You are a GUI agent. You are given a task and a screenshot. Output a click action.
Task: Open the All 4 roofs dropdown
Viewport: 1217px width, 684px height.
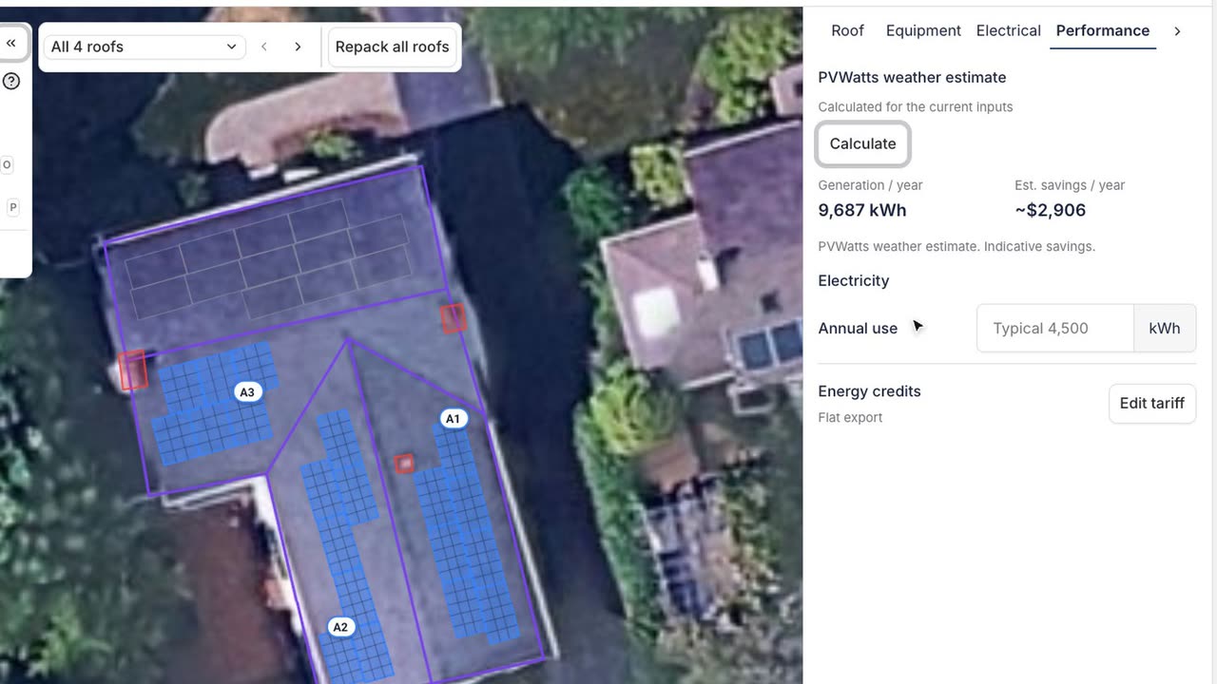point(144,47)
